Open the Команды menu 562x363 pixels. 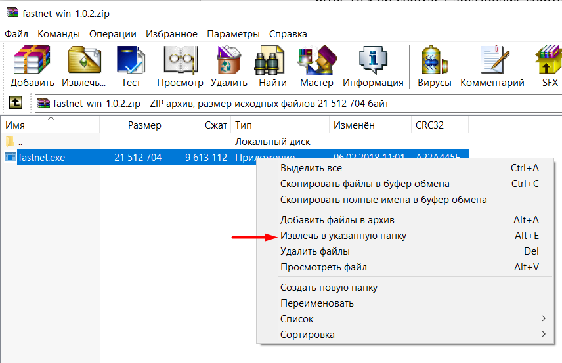[58, 34]
